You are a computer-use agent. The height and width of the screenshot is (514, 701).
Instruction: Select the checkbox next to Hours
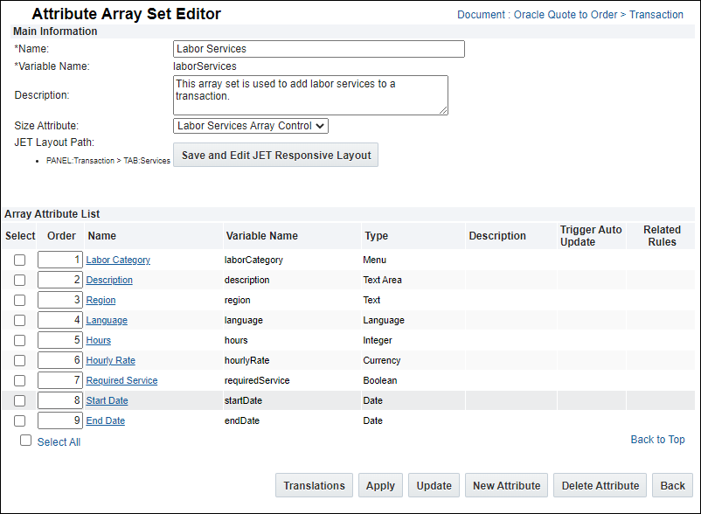click(19, 340)
